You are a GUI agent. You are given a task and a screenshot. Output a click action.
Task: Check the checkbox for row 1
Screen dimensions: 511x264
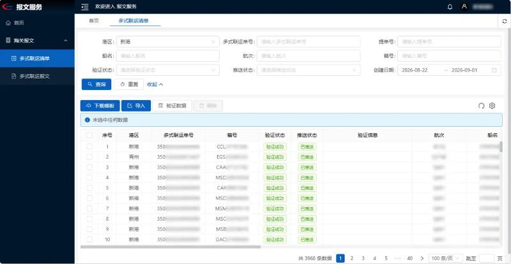[x=89, y=147]
